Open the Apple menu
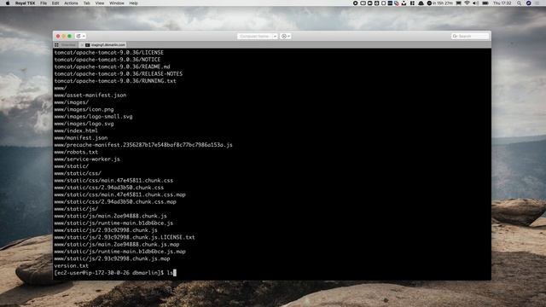Screen dimensions: 546x307 8,3
